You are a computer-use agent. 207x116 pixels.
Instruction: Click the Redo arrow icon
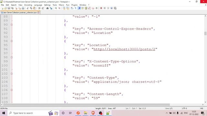(x=43, y=8)
